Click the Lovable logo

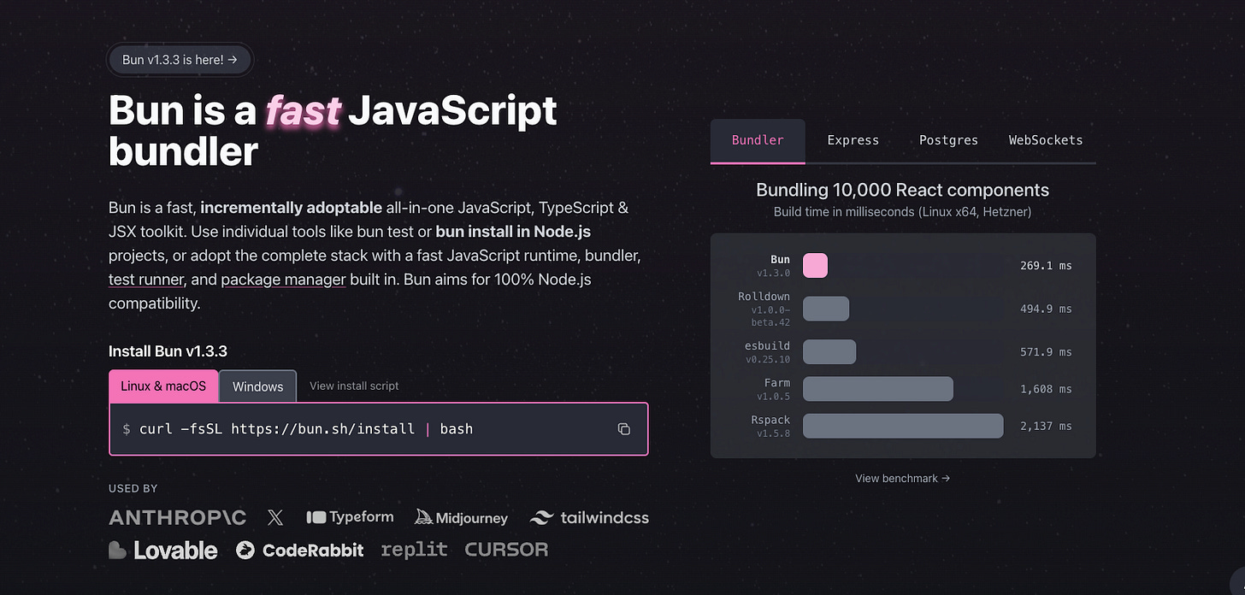[163, 551]
